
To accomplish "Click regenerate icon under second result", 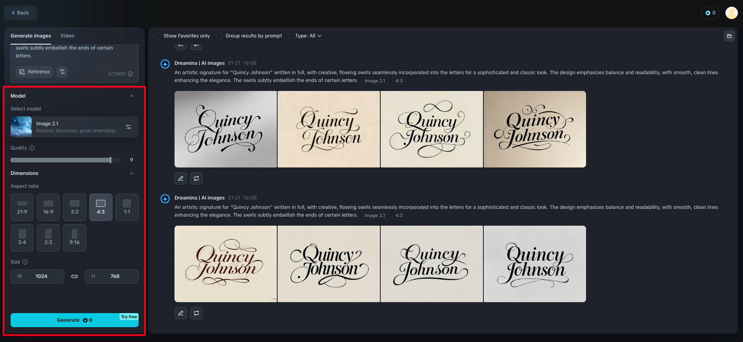I will [196, 313].
